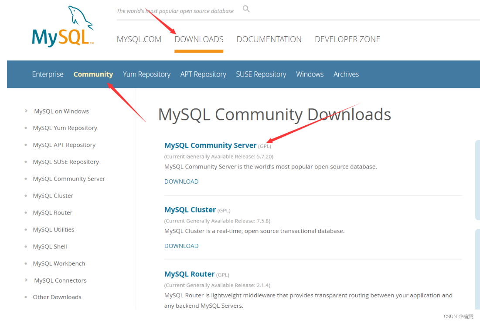Open MySQL Utilities sidebar link
The image size is (480, 323).
(54, 229)
